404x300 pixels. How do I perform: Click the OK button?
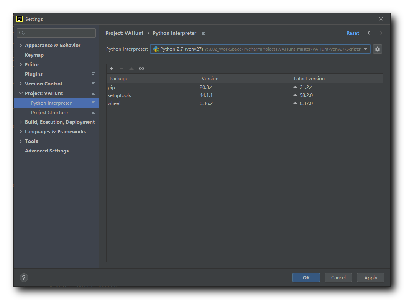pos(306,277)
